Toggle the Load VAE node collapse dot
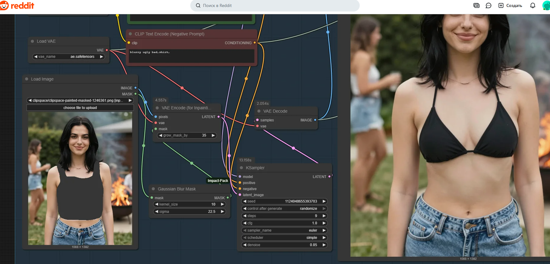 (32, 41)
